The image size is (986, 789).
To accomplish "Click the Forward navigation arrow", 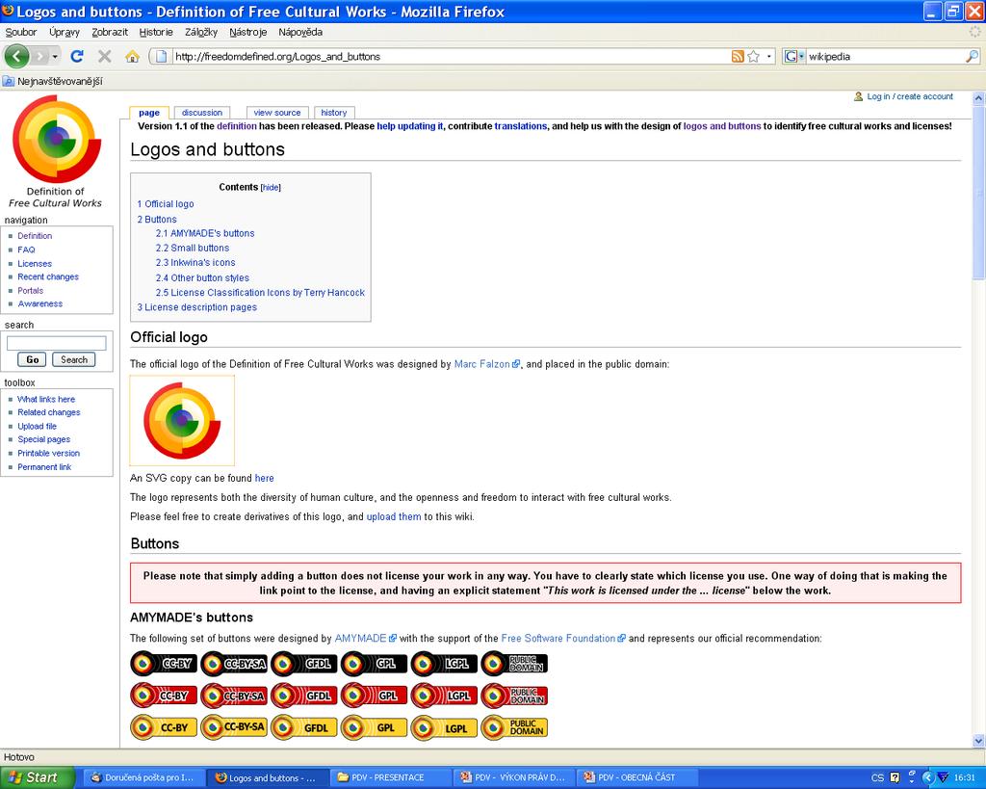I will 39,57.
